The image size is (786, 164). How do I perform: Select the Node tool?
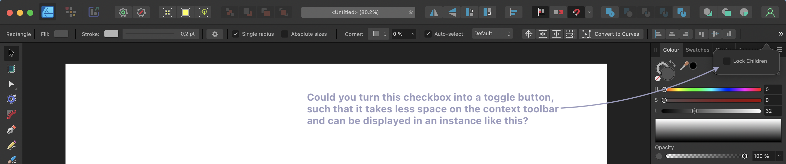tap(11, 84)
